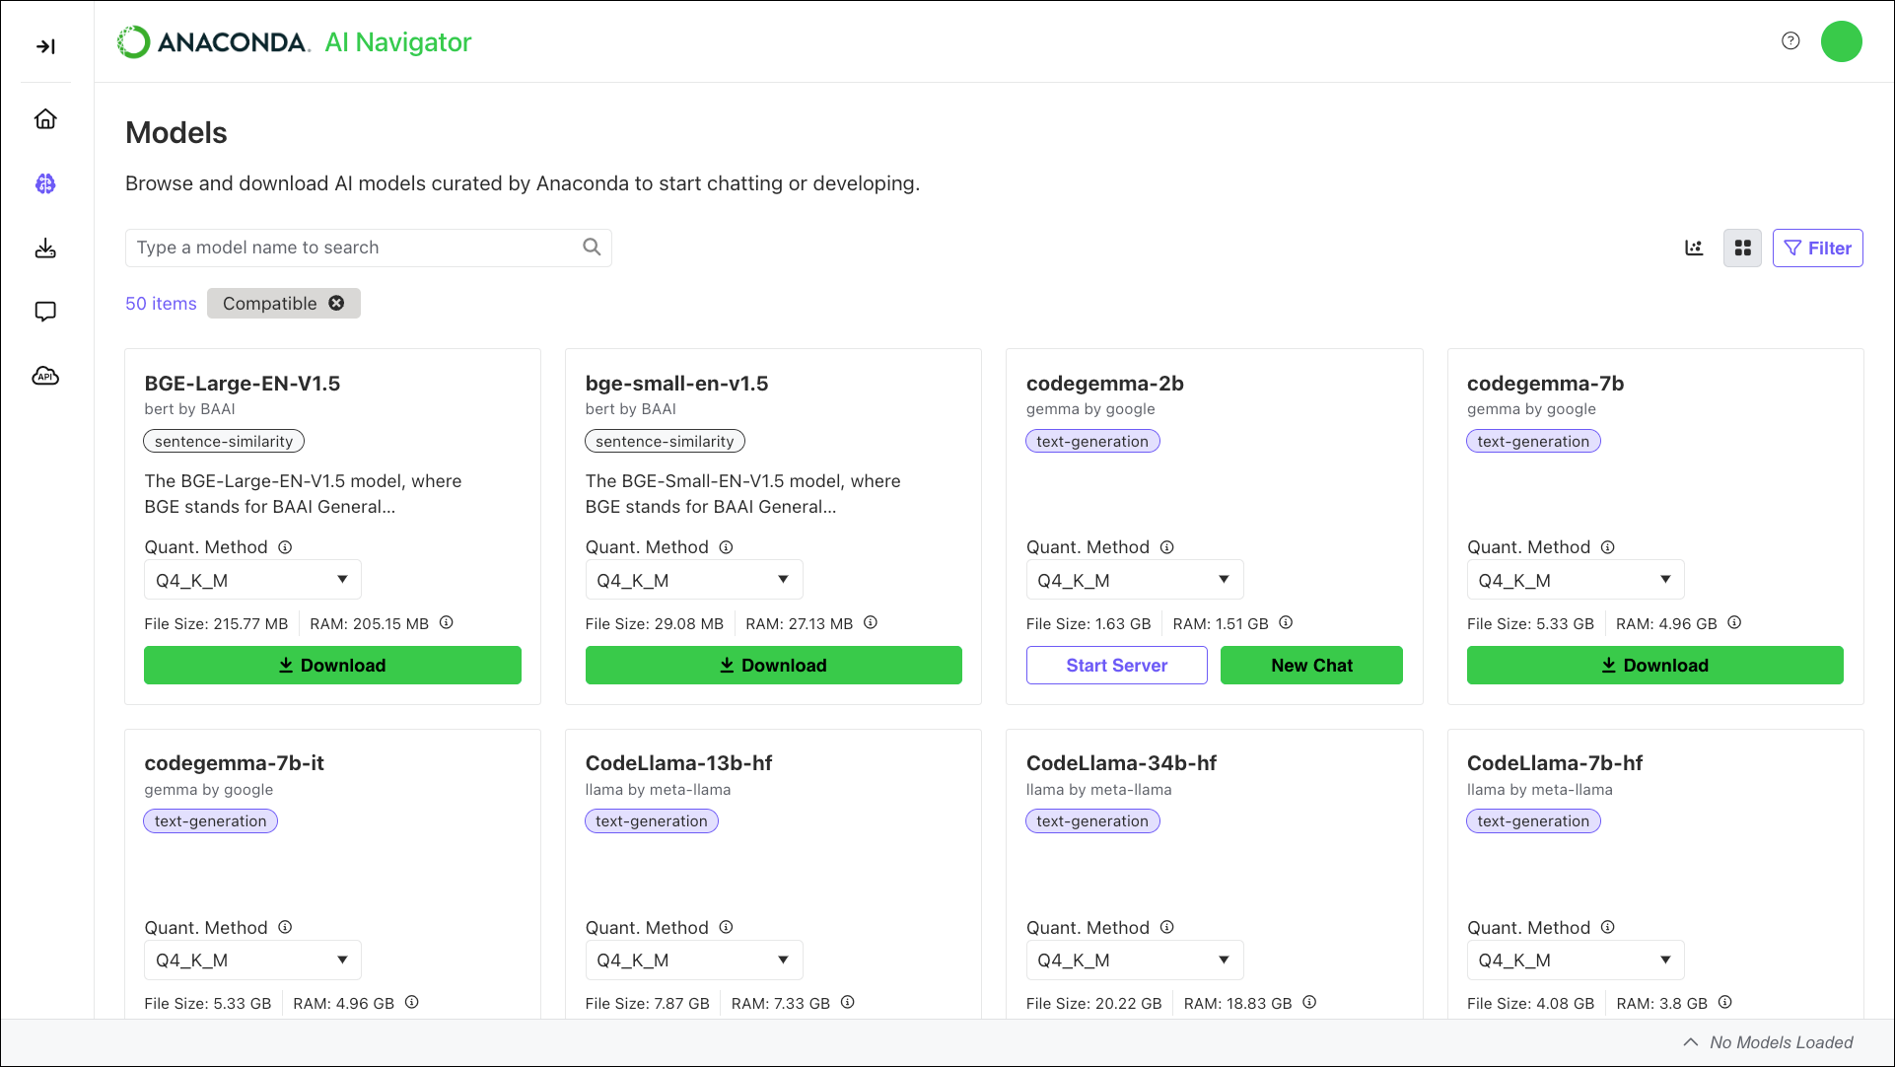
Task: Download the BGE-Large-EN-V1.5 model
Action: (332, 665)
